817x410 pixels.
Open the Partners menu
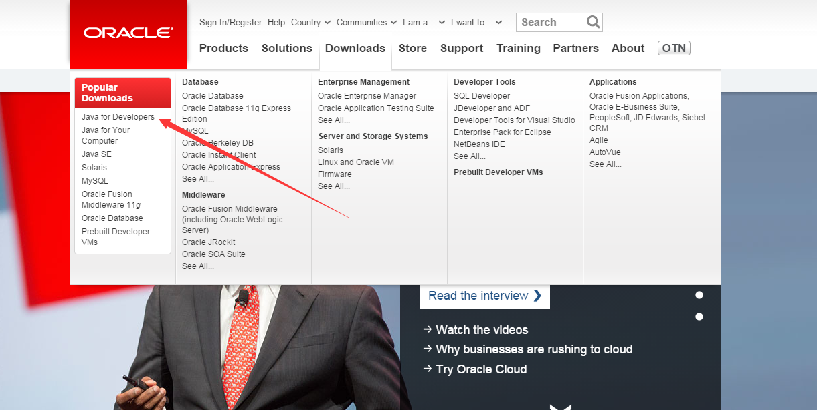tap(575, 48)
